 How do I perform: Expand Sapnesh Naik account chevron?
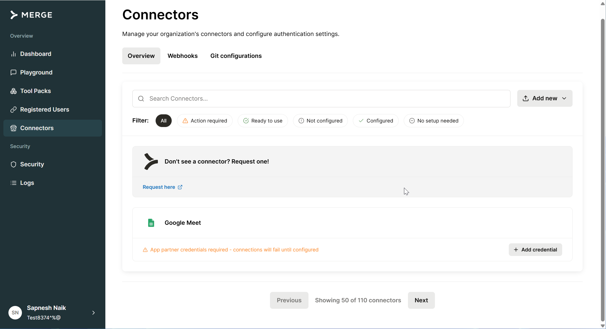point(94,313)
